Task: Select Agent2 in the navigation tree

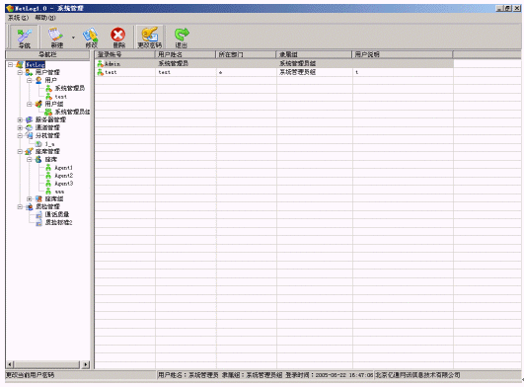Action: click(64, 176)
